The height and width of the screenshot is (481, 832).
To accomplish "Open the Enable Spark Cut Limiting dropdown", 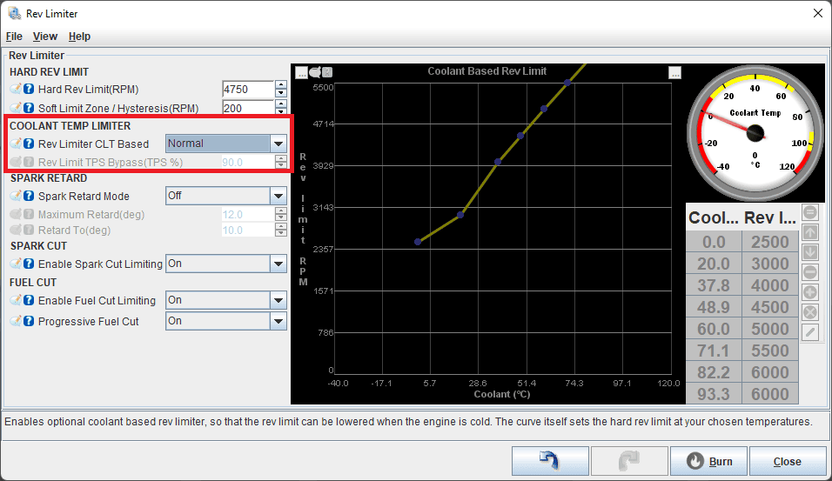I will 226,264.
